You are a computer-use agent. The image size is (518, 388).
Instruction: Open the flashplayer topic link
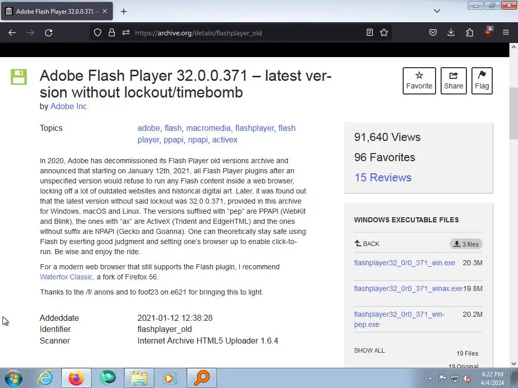point(254,128)
